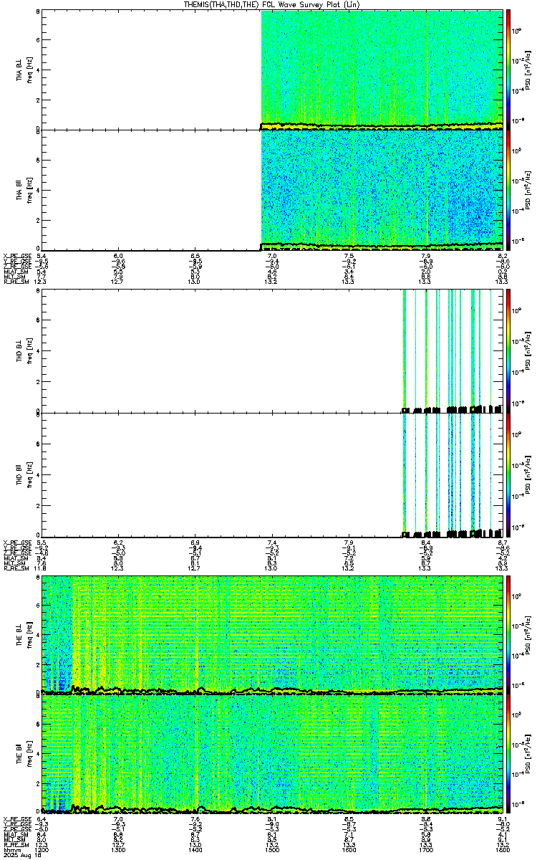Click the PSD color bar beside THA B-parallel
Image resolution: width=537 pixels, height=860 pixels.
pyautogui.click(x=508, y=190)
